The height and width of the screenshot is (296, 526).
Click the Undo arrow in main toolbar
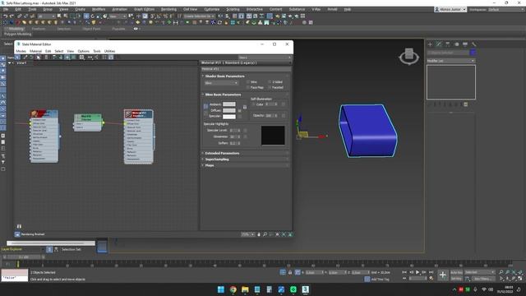(6, 16)
